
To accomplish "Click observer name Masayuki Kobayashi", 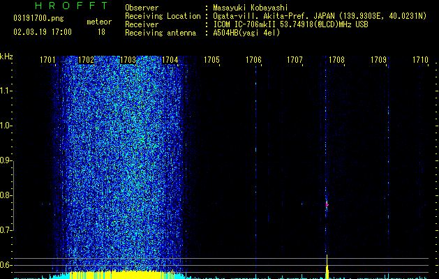I will (x=251, y=8).
